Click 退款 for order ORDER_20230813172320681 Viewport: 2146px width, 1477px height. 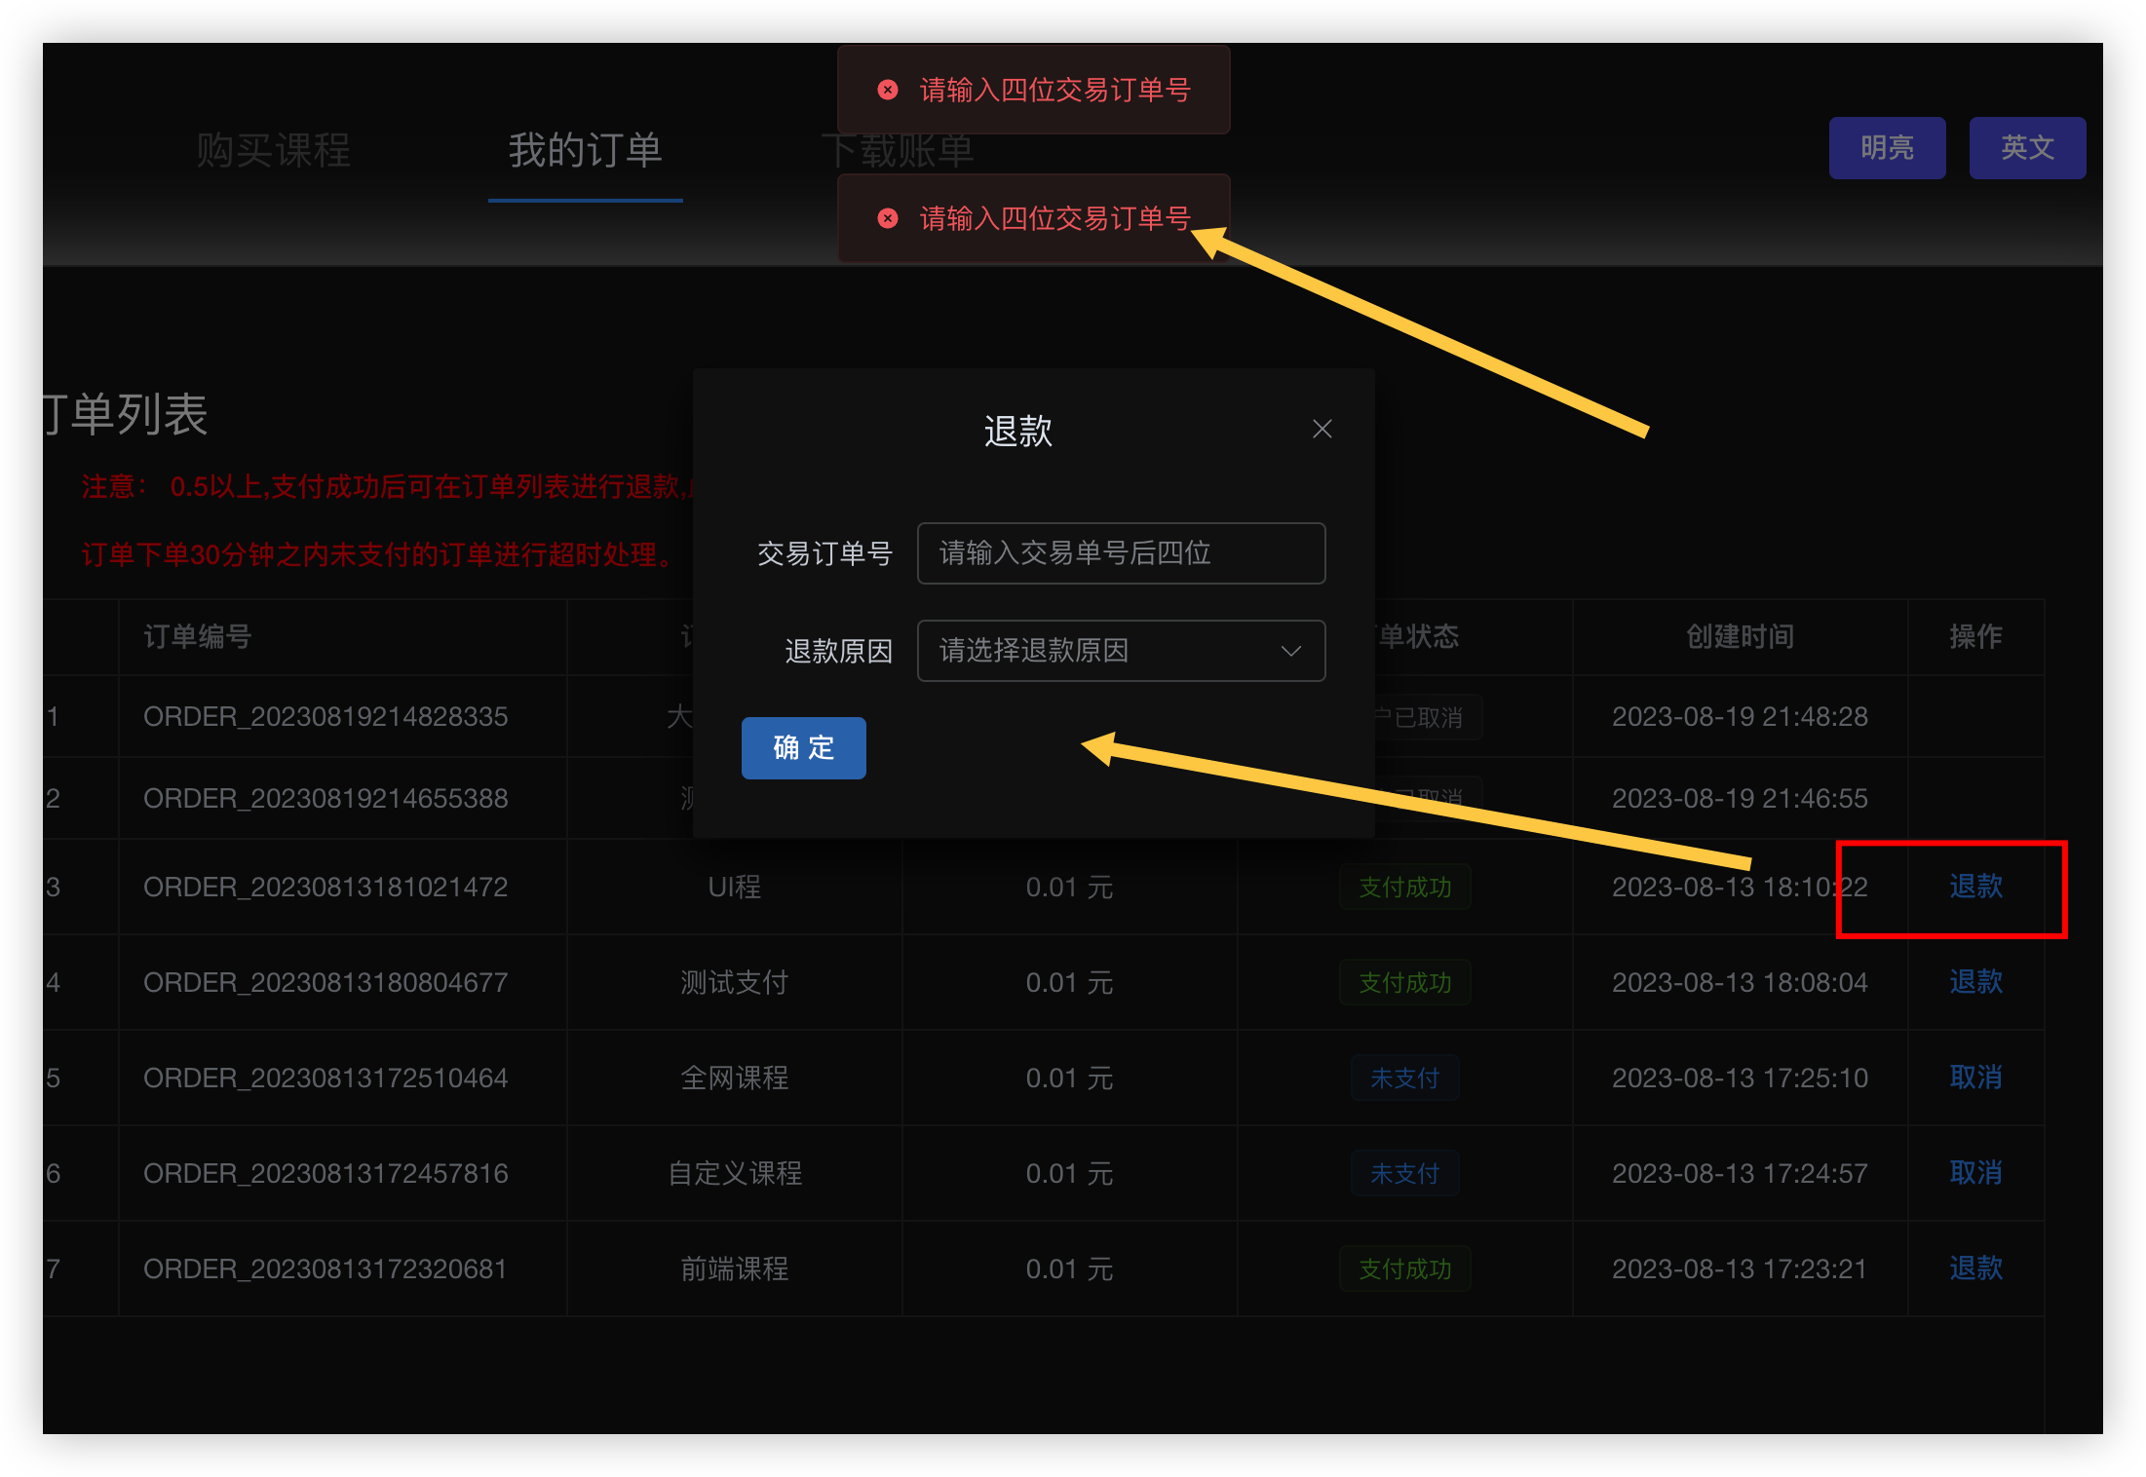(1975, 1268)
